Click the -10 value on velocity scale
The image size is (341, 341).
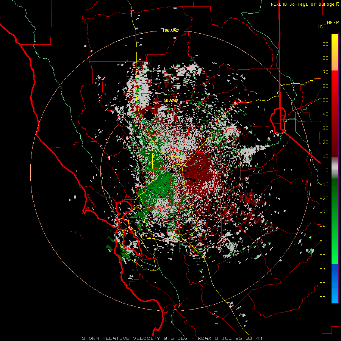324,185
